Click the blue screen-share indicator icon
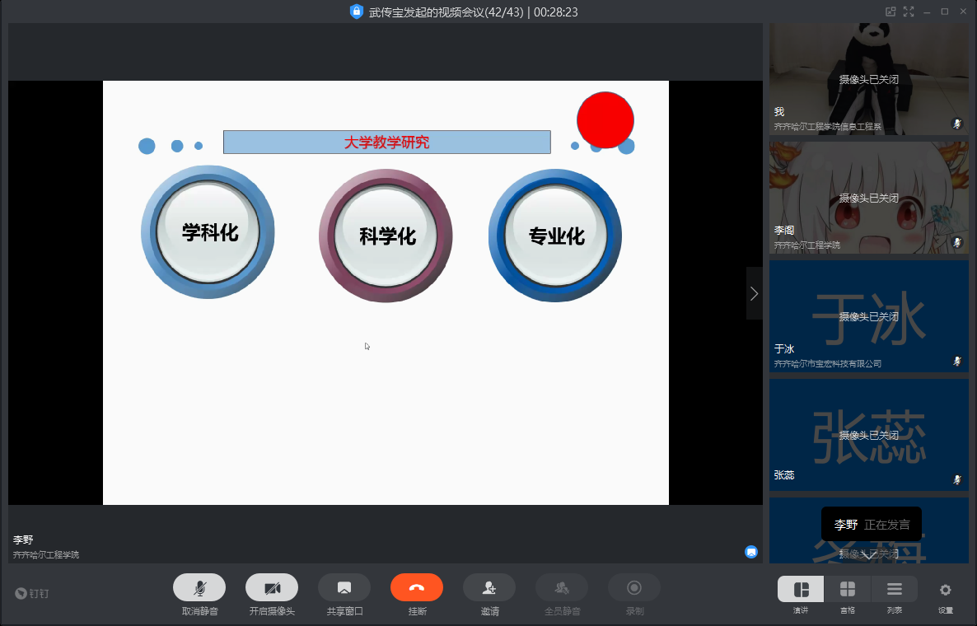 751,552
